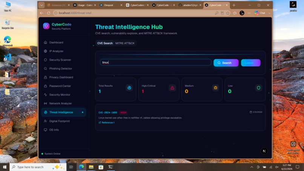Viewport: 304px width, 171px height.
Task: Open the taskbar clock showing 5:27 PM
Action: point(287,167)
